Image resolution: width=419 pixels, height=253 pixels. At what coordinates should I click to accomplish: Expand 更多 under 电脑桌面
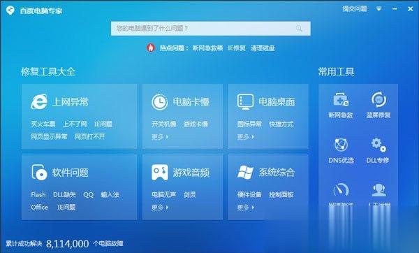[246, 137]
